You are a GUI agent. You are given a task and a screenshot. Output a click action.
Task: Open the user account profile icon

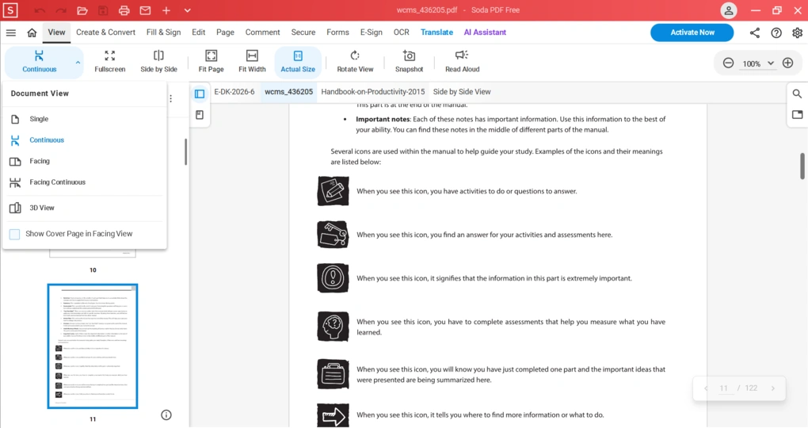coord(729,10)
